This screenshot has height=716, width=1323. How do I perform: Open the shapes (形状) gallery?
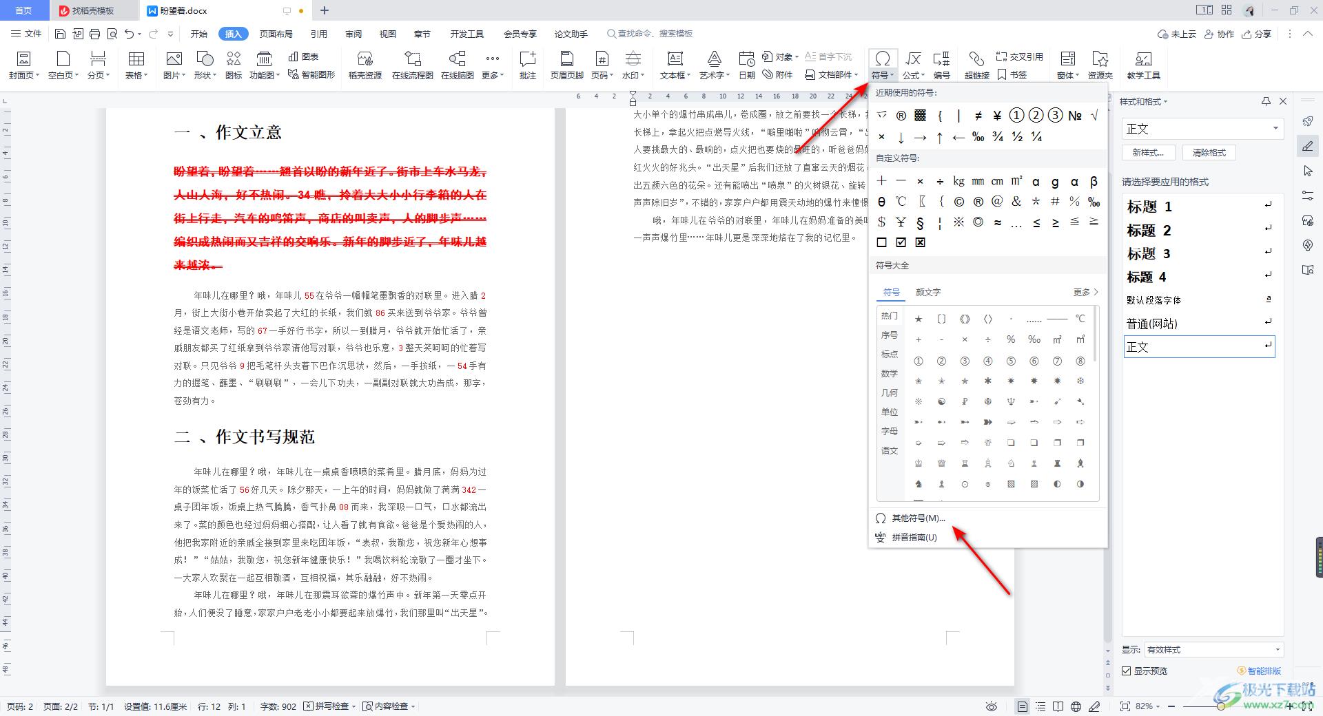(x=205, y=65)
